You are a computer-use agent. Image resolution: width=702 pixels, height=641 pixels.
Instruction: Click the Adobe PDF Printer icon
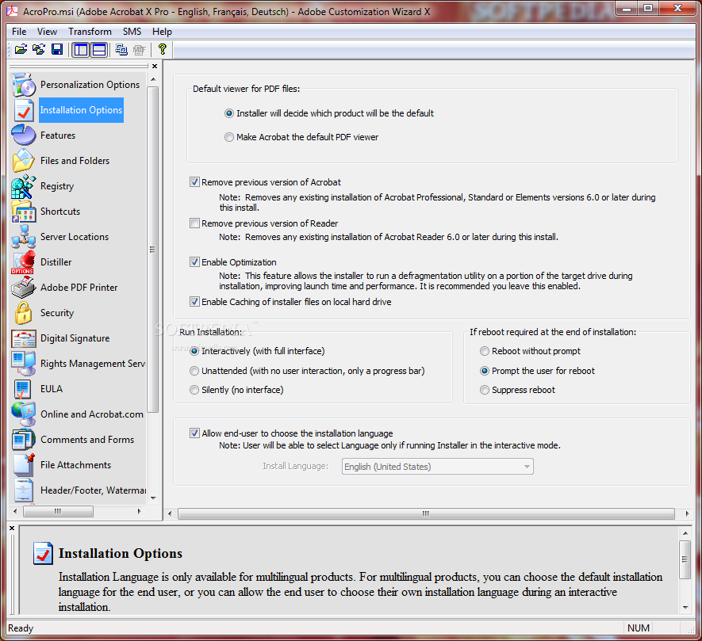point(24,287)
